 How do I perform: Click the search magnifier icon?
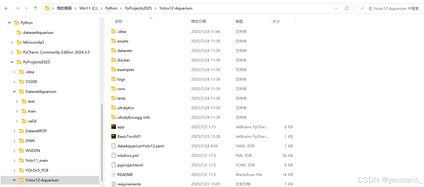coord(362,8)
